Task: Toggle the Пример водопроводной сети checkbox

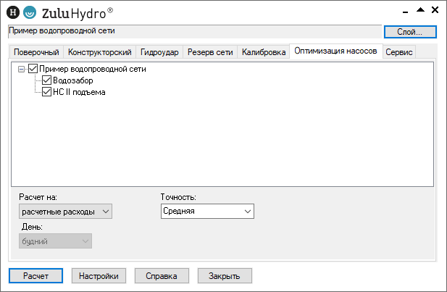Action: (33, 69)
